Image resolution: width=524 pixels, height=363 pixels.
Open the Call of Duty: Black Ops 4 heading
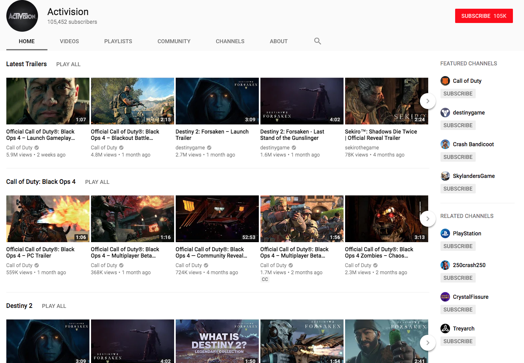click(41, 181)
